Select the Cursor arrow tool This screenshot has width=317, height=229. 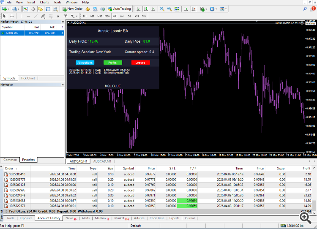coord(5,16)
